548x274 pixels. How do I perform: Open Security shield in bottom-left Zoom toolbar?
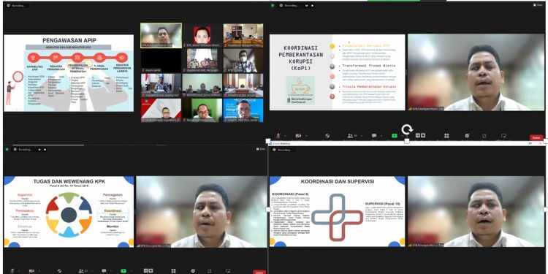pos(59,271)
